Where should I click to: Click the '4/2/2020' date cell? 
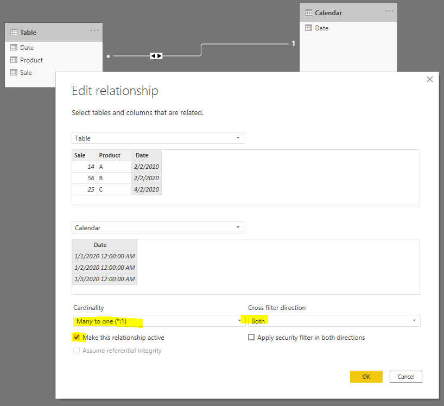147,189
